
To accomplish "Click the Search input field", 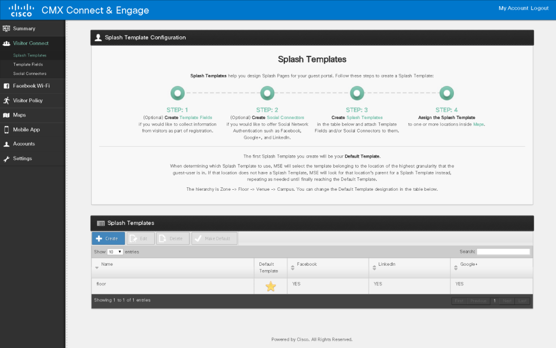I will (x=503, y=251).
